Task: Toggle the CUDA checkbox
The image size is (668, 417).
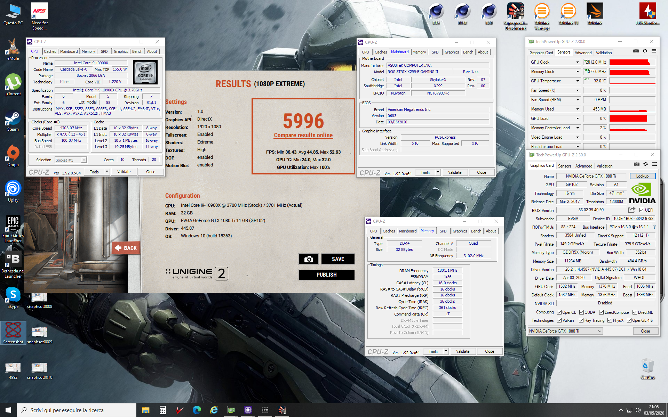Action: click(x=581, y=312)
